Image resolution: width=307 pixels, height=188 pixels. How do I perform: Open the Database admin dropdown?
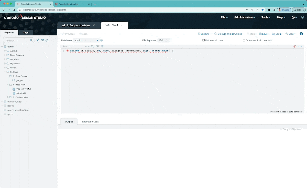coord(86,40)
